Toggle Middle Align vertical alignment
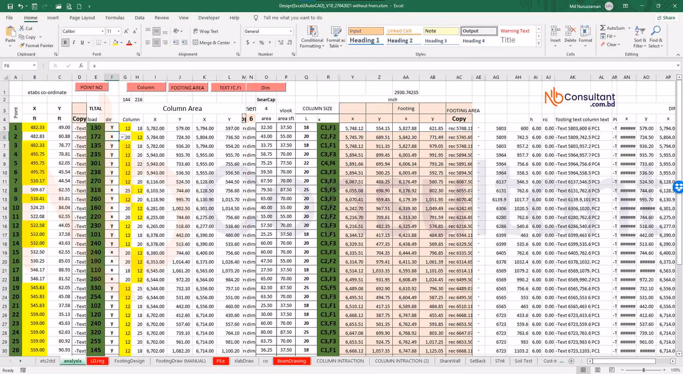683x374 pixels. (x=157, y=31)
